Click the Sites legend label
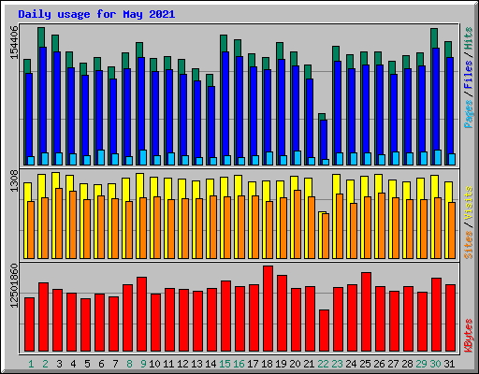Viewport: 479px width, 374px height. click(x=468, y=245)
